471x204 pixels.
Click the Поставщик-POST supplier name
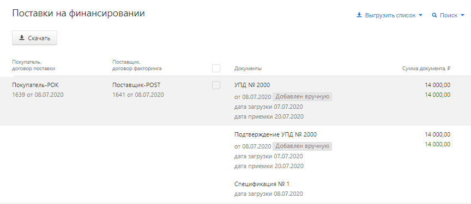[136, 85]
